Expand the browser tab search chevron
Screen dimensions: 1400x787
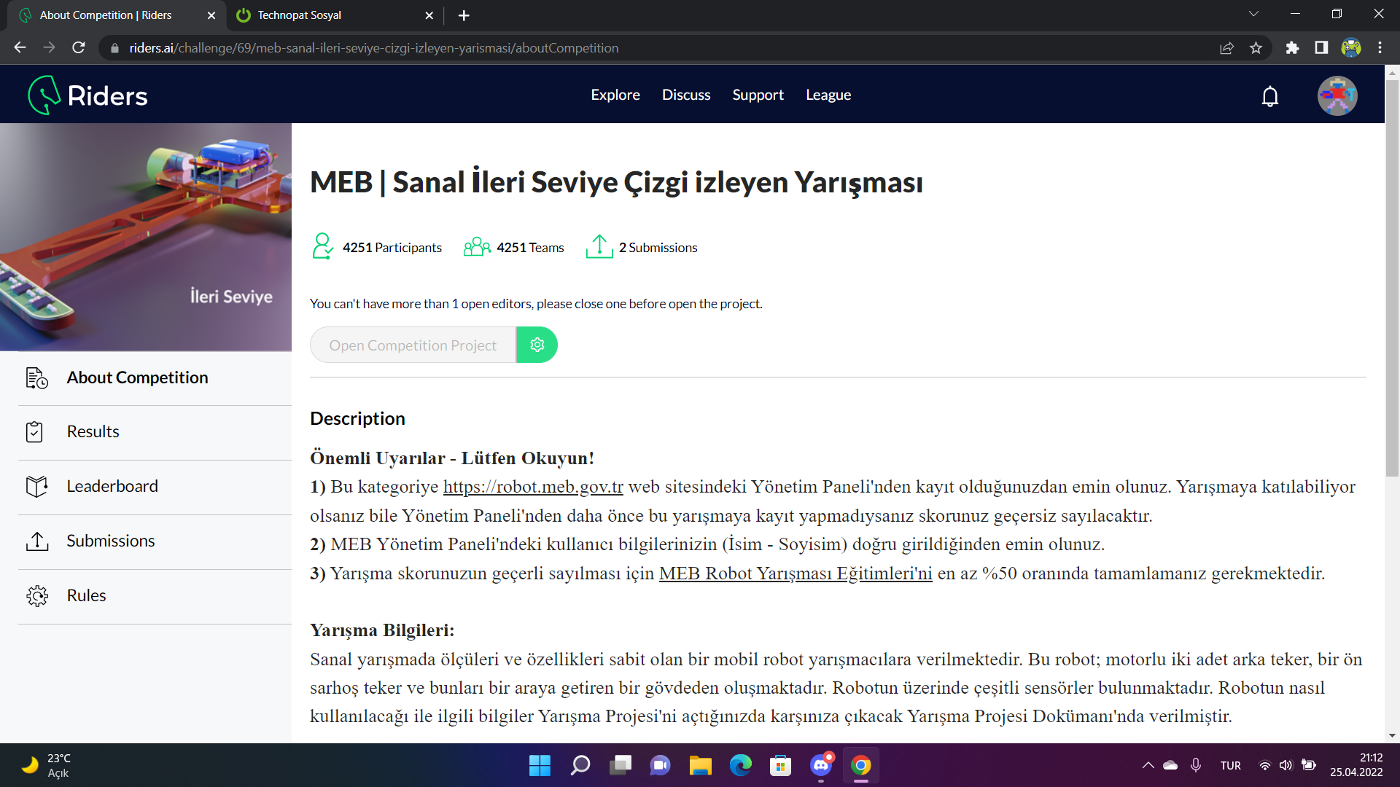click(x=1253, y=13)
